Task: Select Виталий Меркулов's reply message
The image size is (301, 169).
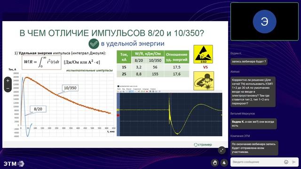Action: click(253, 123)
